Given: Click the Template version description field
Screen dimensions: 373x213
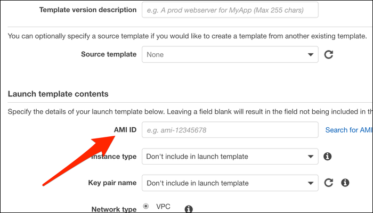Looking at the screenshot, I should [230, 10].
